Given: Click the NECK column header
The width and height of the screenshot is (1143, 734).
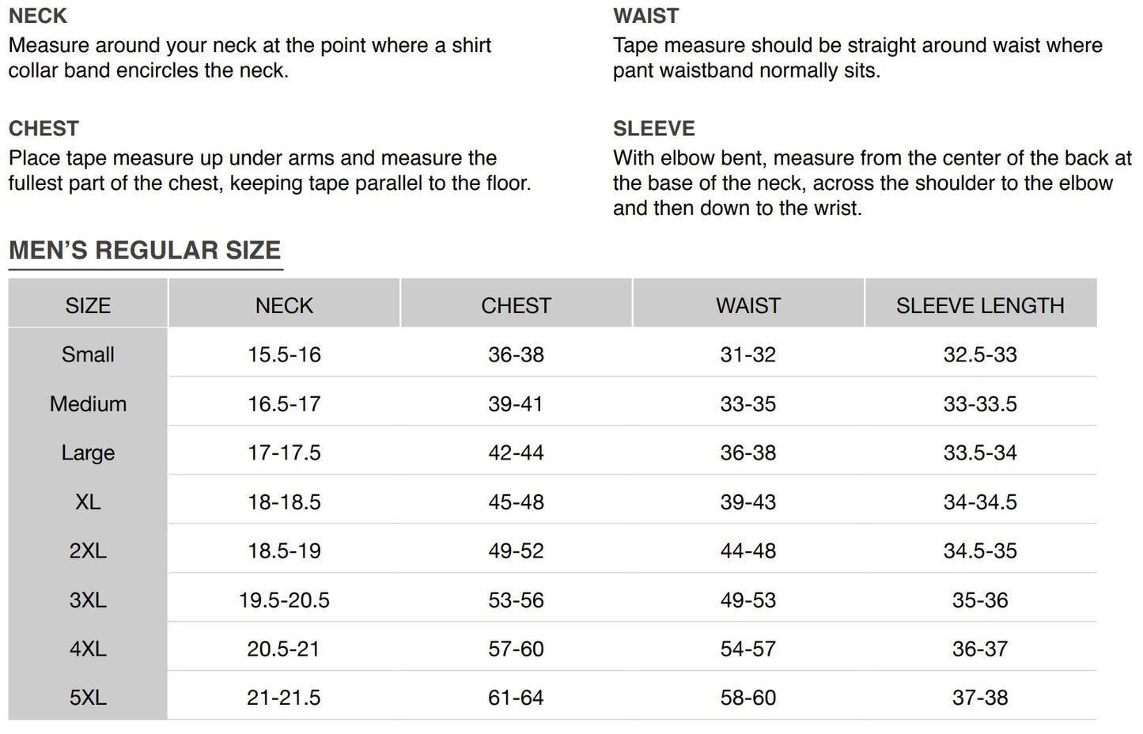Looking at the screenshot, I should 284,305.
